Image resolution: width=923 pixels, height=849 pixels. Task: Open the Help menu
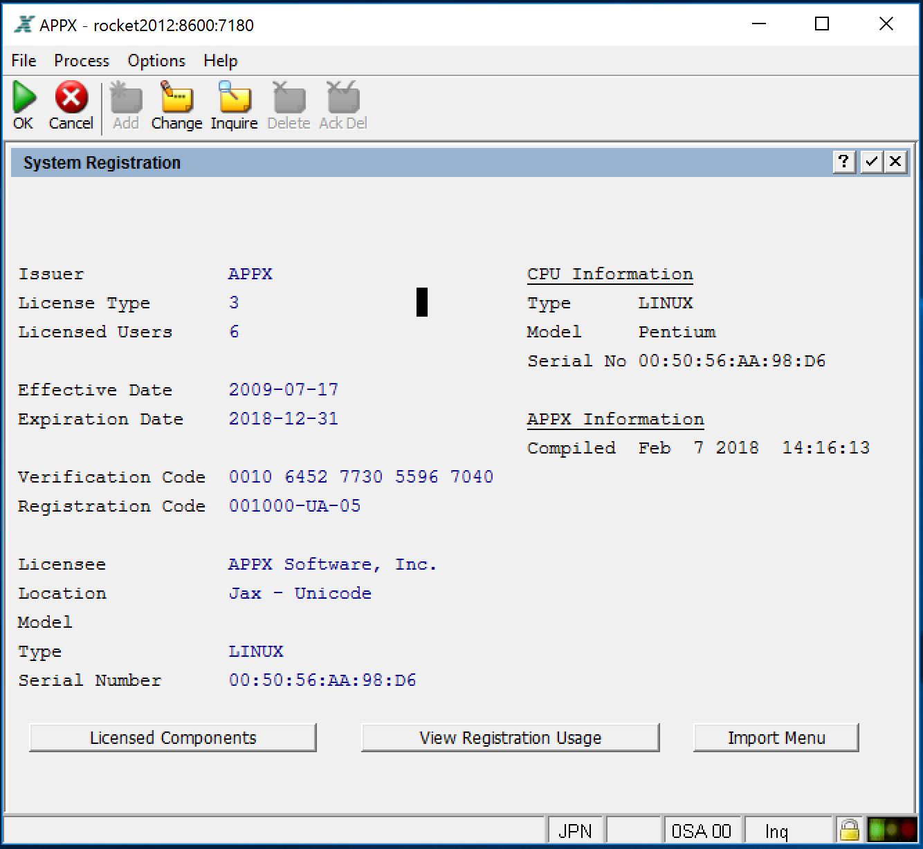(x=220, y=61)
